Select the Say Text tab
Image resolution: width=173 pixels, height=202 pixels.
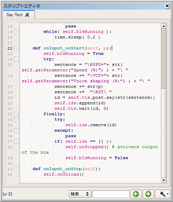[14, 15]
